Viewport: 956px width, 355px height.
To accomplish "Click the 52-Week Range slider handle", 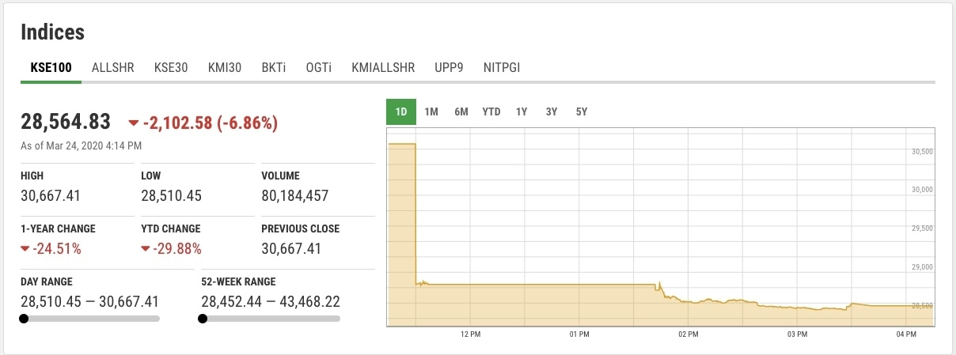I will [203, 319].
